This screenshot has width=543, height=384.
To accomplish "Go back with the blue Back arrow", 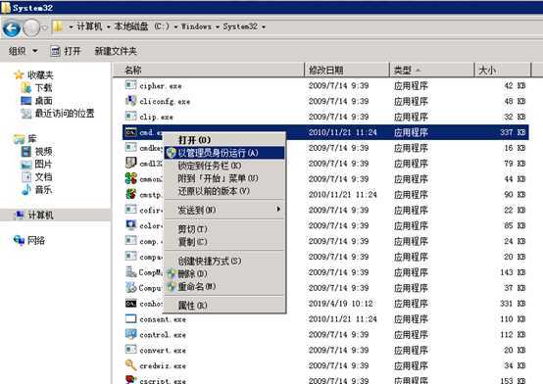I will tap(12, 28).
